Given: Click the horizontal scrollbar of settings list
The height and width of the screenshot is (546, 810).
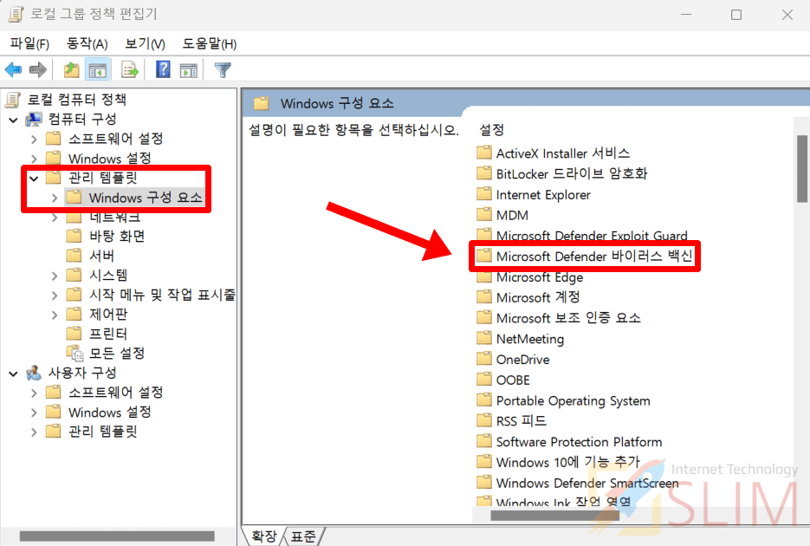Looking at the screenshot, I should 554,515.
